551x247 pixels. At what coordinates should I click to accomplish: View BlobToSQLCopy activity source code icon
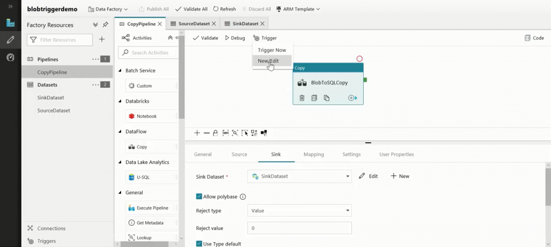[314, 98]
